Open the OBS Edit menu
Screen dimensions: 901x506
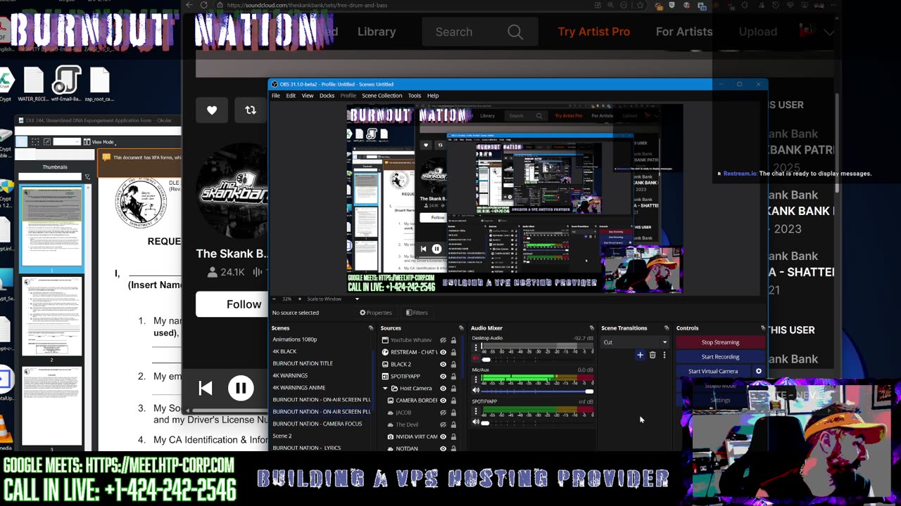pyautogui.click(x=291, y=96)
